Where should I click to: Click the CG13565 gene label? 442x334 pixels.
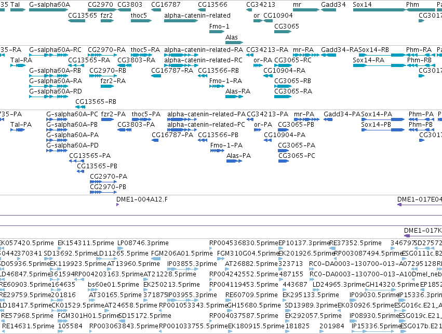coord(83,15)
